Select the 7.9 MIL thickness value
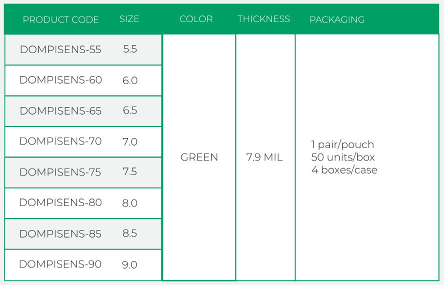 tap(264, 157)
